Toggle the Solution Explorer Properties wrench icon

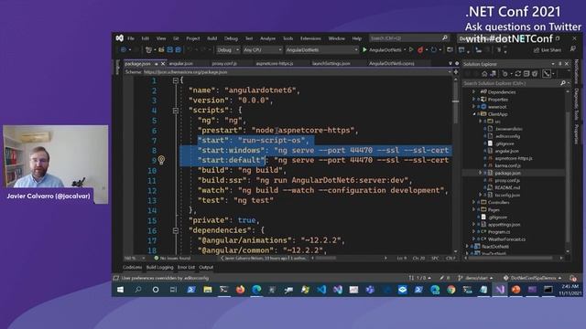547,73
